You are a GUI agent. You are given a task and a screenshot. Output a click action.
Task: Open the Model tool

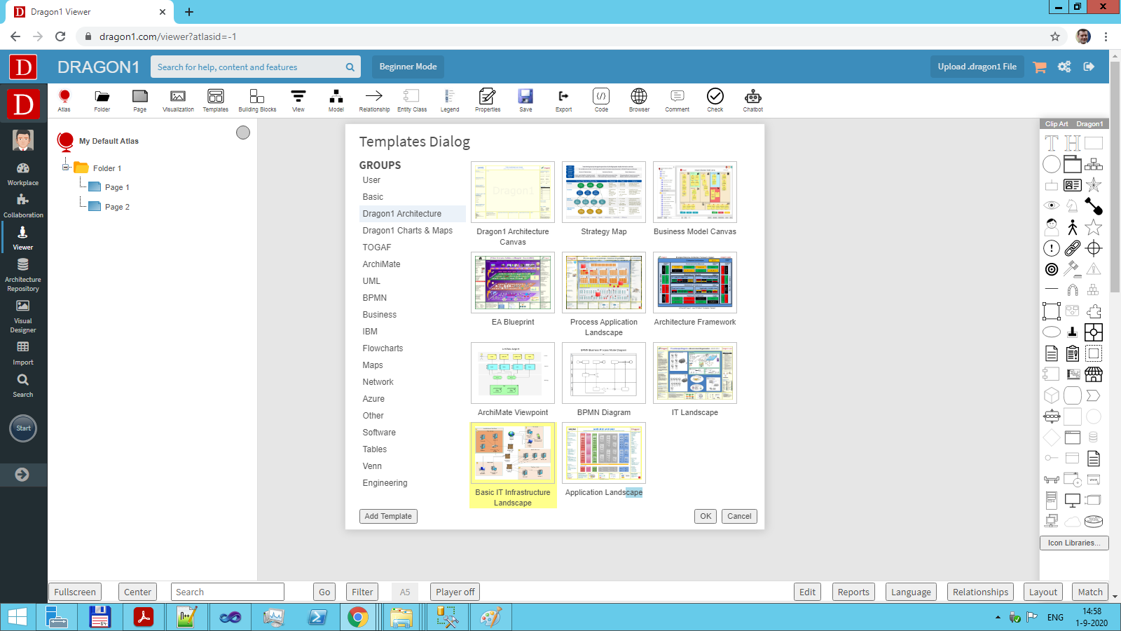click(x=336, y=100)
